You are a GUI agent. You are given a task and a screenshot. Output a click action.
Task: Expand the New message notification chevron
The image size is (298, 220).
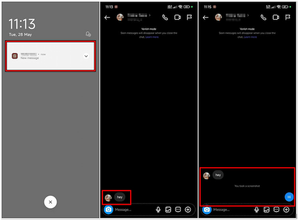[86, 56]
